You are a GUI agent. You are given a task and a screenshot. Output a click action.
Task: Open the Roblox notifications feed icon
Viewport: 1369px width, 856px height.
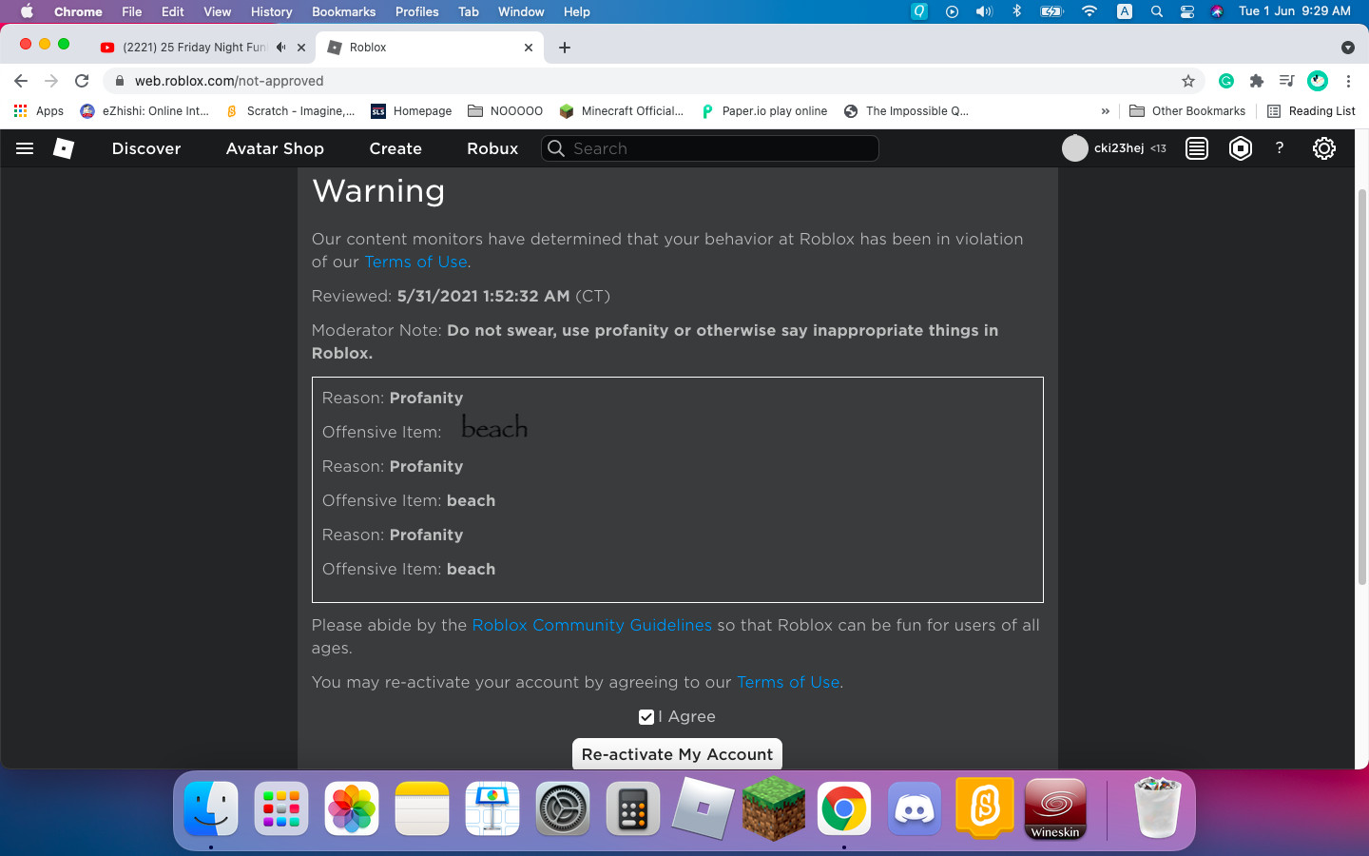[x=1197, y=148]
